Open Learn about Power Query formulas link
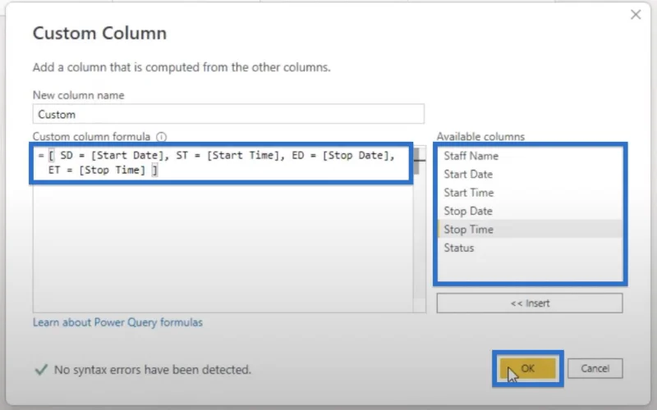Screen dimensions: 657x410 pos(117,322)
